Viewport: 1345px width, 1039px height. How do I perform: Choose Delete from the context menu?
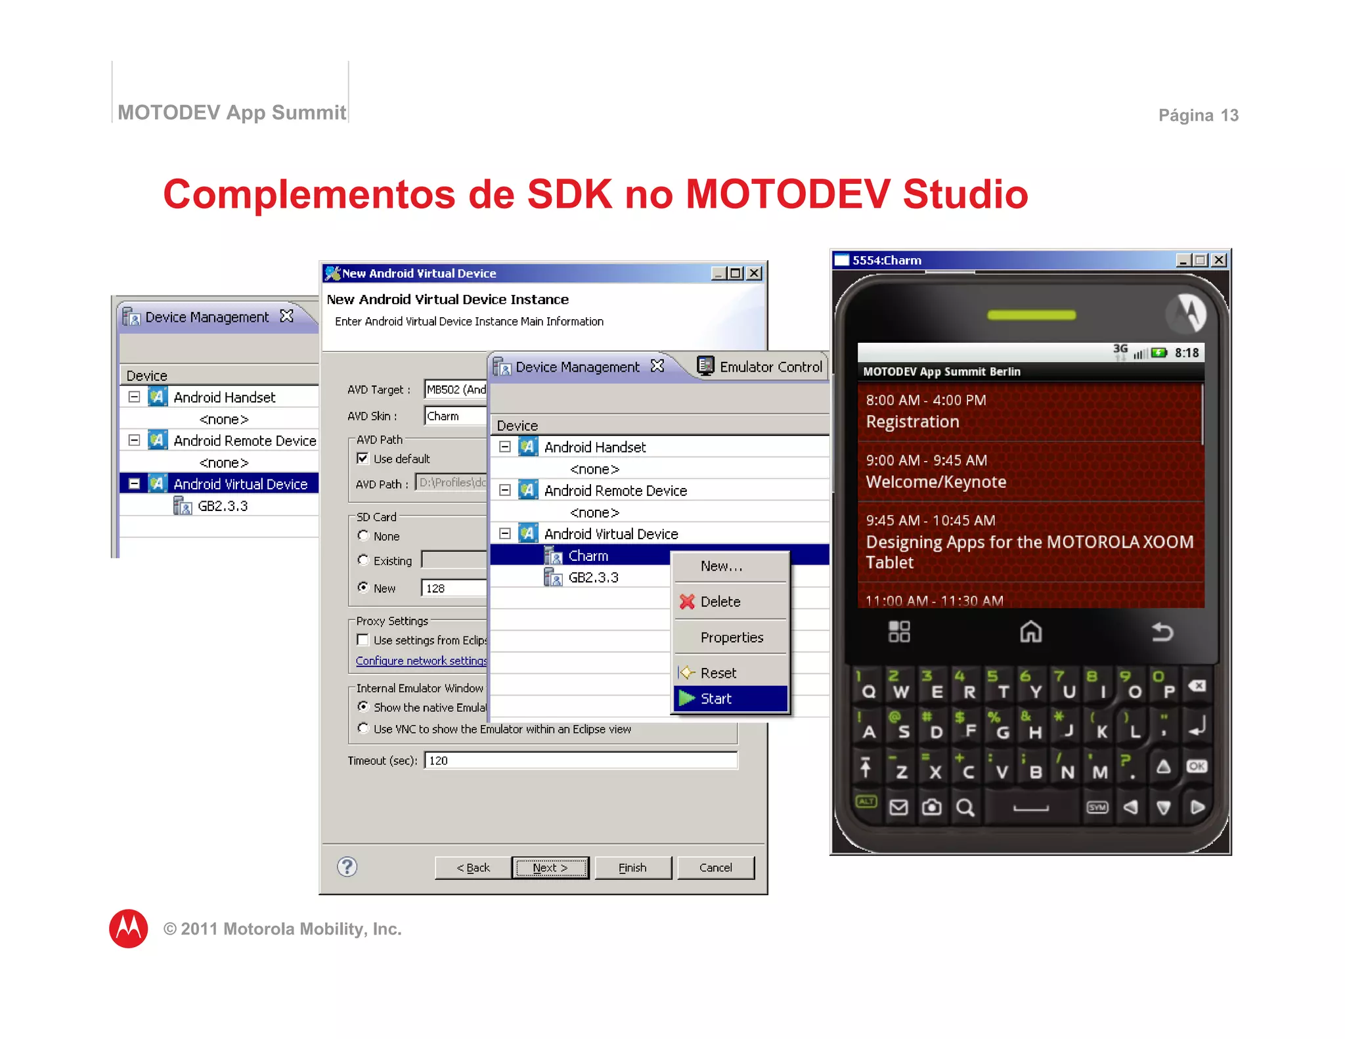coord(730,602)
